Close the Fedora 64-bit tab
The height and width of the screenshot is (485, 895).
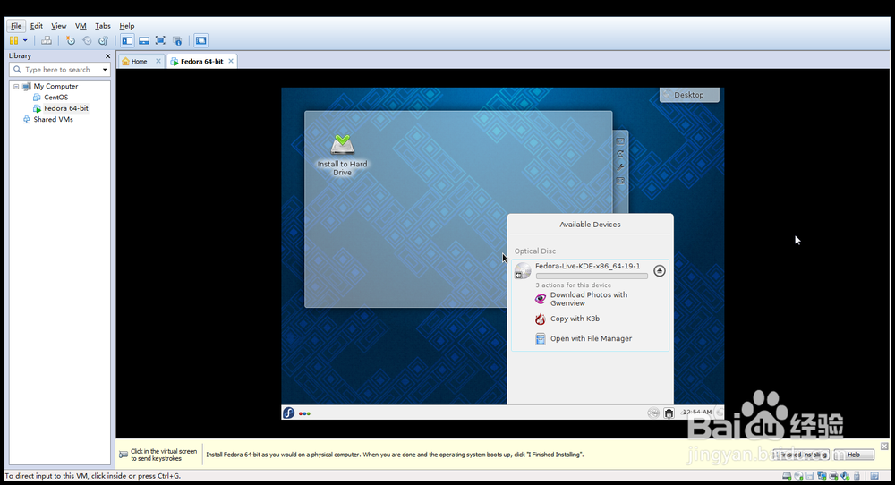coord(231,61)
